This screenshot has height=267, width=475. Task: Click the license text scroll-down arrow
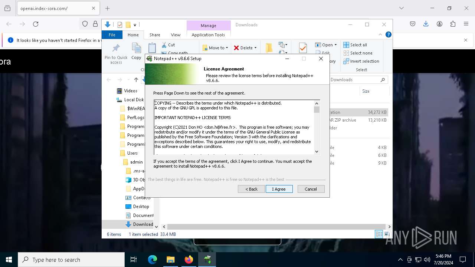click(x=317, y=151)
